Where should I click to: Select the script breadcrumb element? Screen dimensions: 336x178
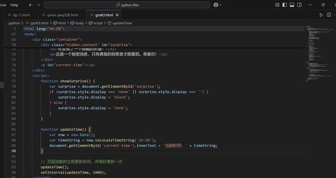(96, 23)
